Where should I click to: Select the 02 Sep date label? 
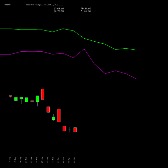tap(64, 160)
